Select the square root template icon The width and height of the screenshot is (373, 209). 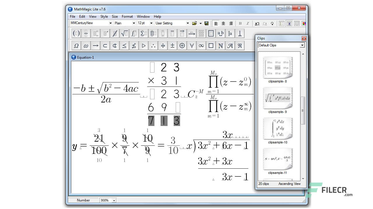point(124,33)
